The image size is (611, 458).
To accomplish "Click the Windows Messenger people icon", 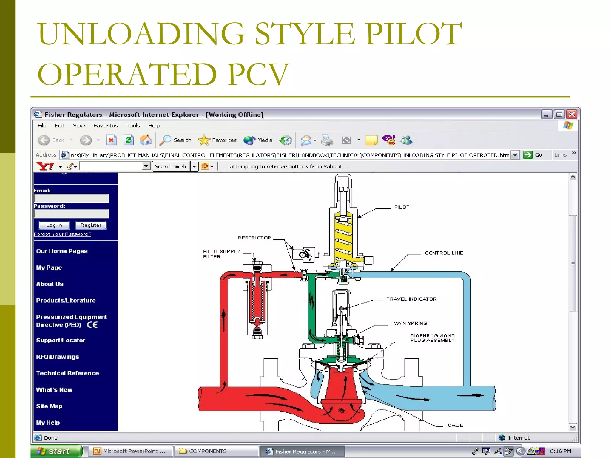I will (x=406, y=140).
